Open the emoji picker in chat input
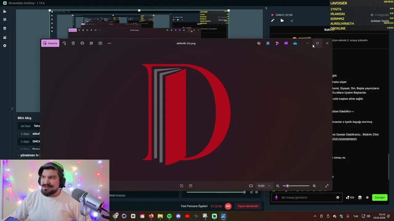 338,197
